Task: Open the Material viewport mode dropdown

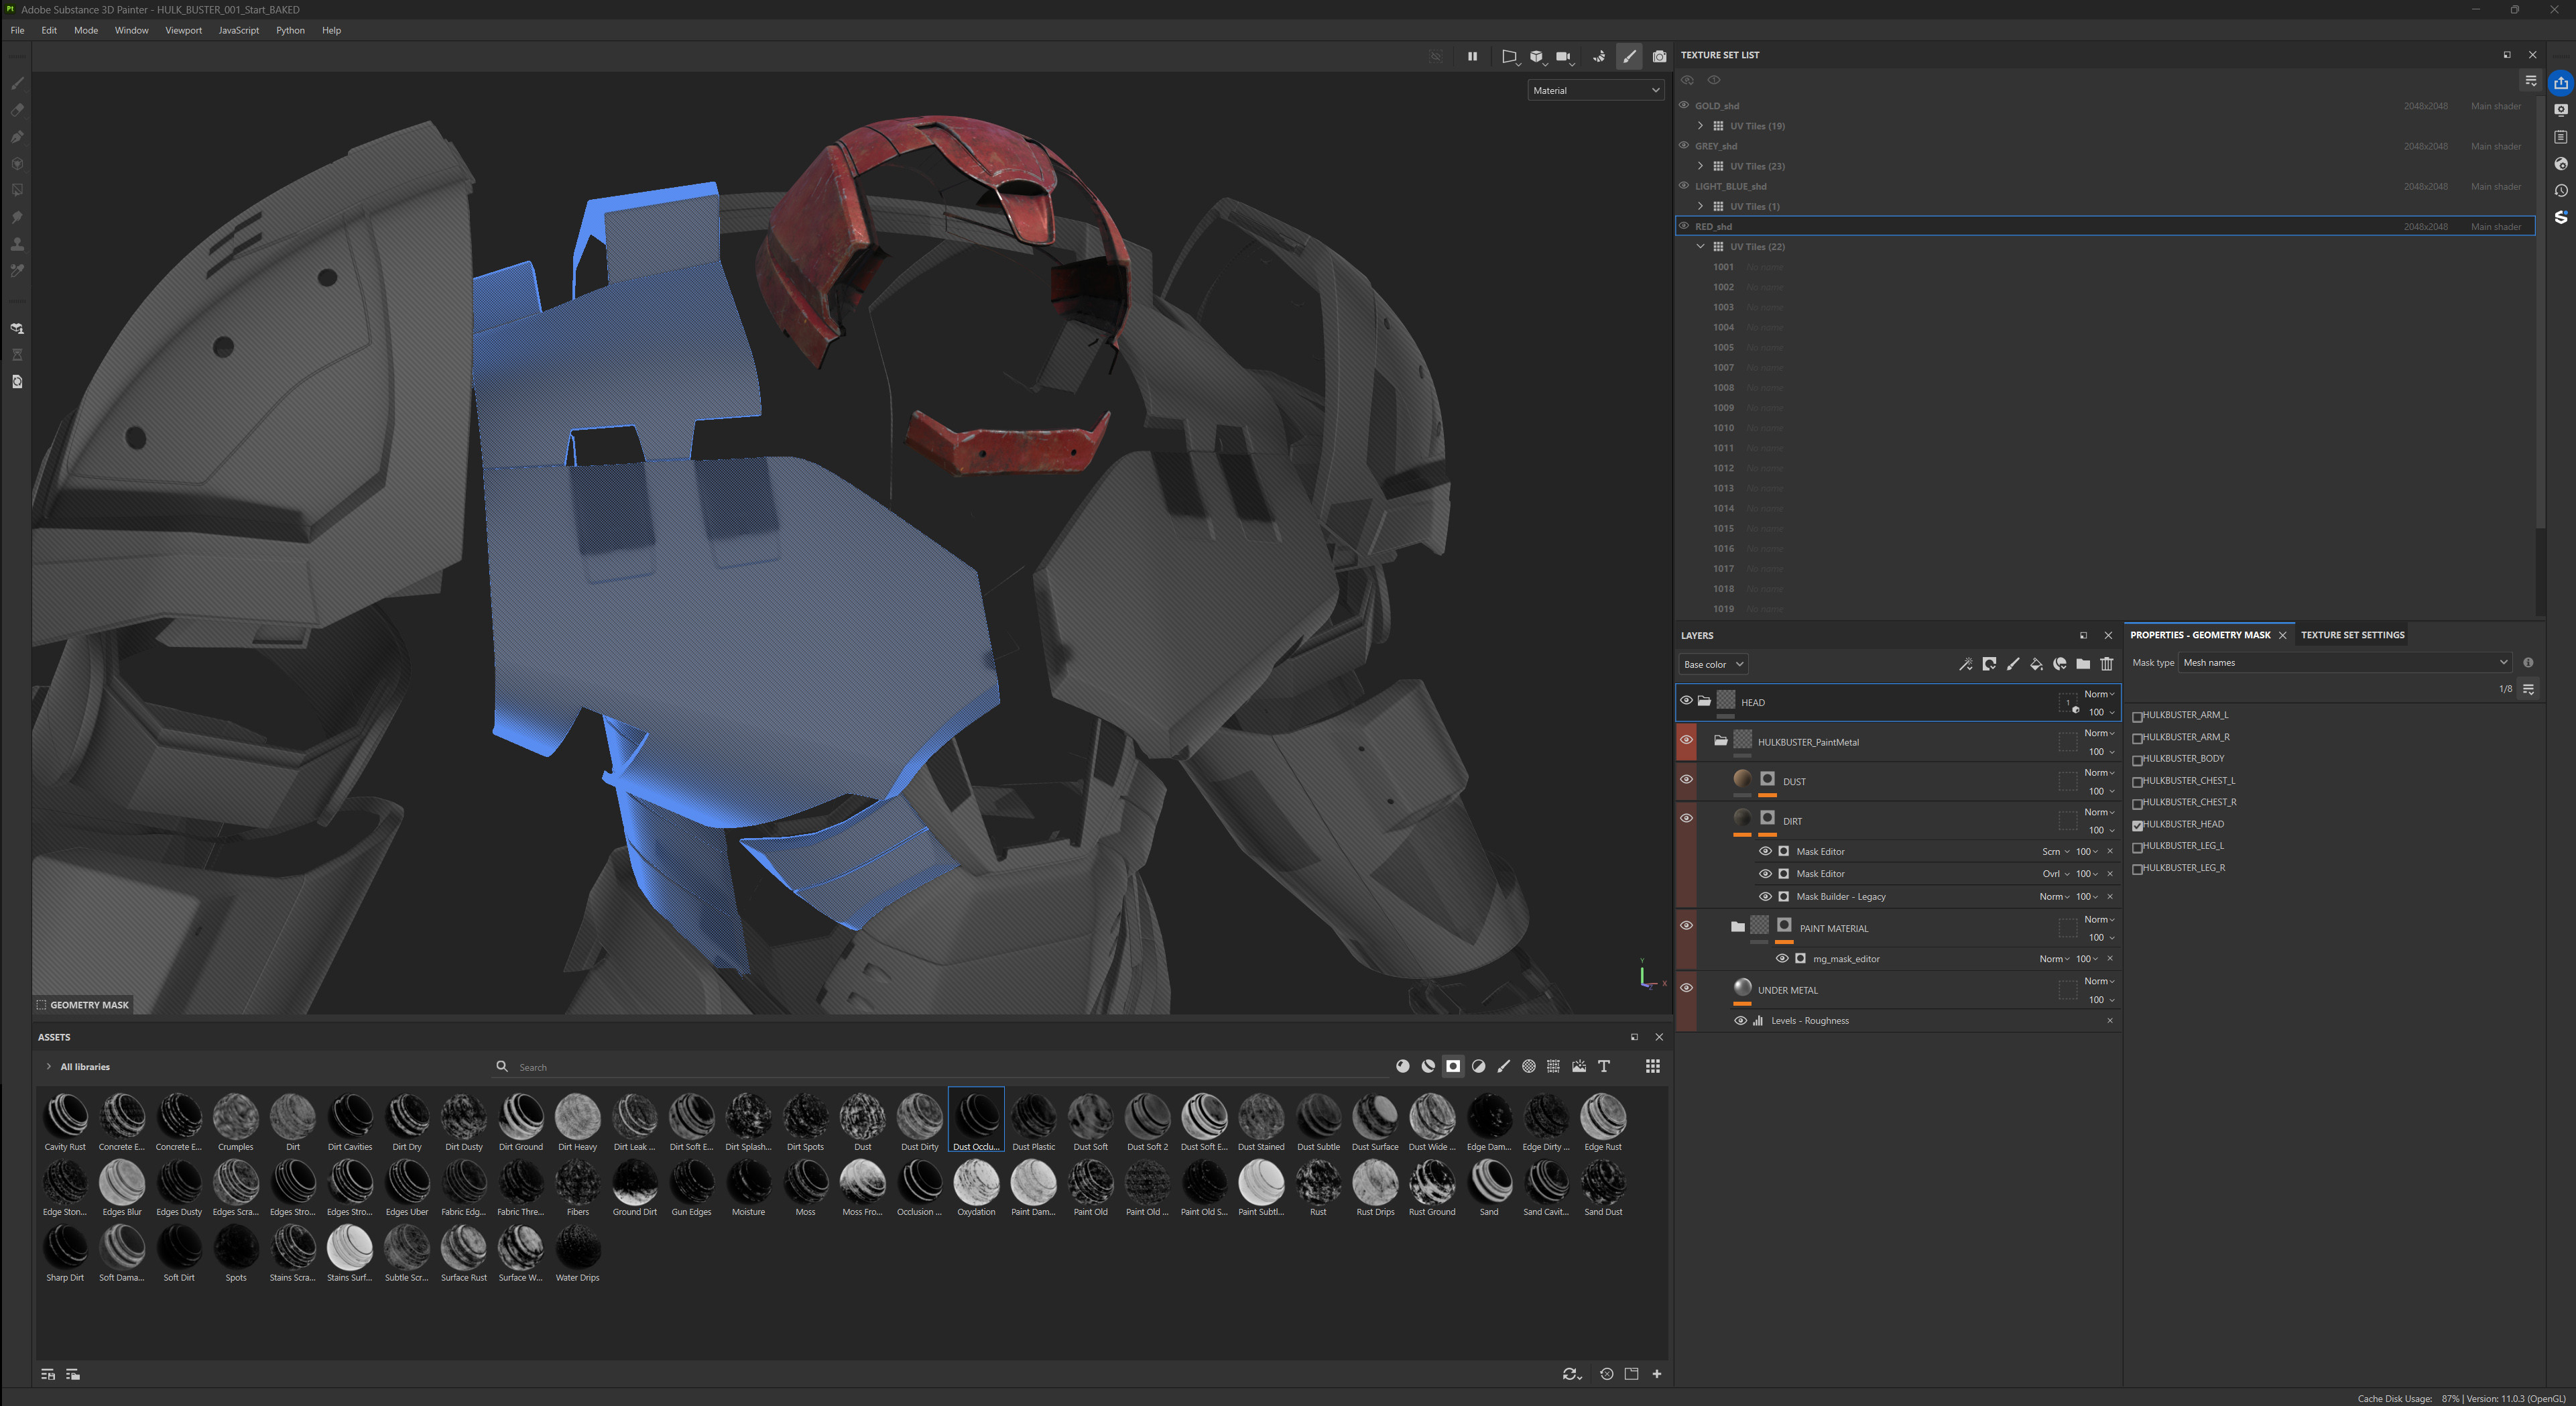Action: 1595,91
